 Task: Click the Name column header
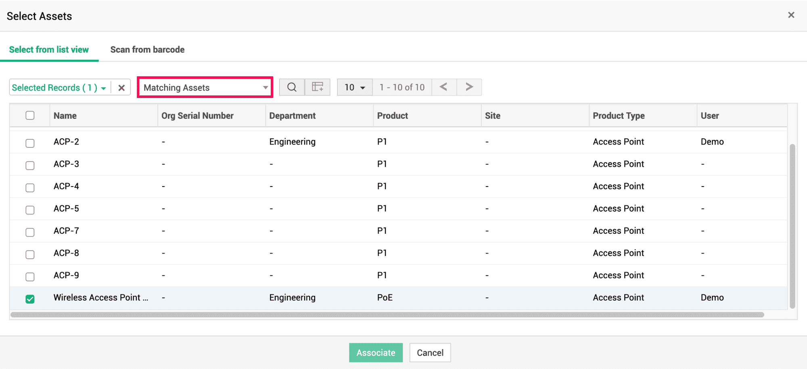(65, 116)
